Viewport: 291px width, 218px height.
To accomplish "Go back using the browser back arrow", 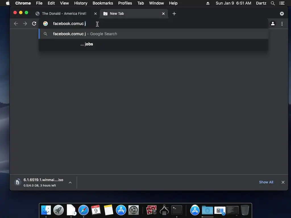I will (16, 24).
